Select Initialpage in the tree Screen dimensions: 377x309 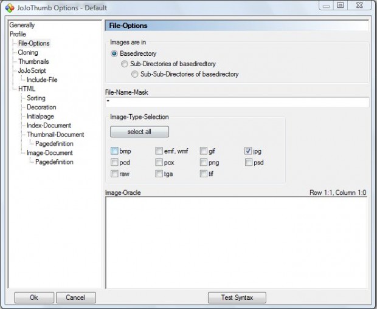coord(40,116)
